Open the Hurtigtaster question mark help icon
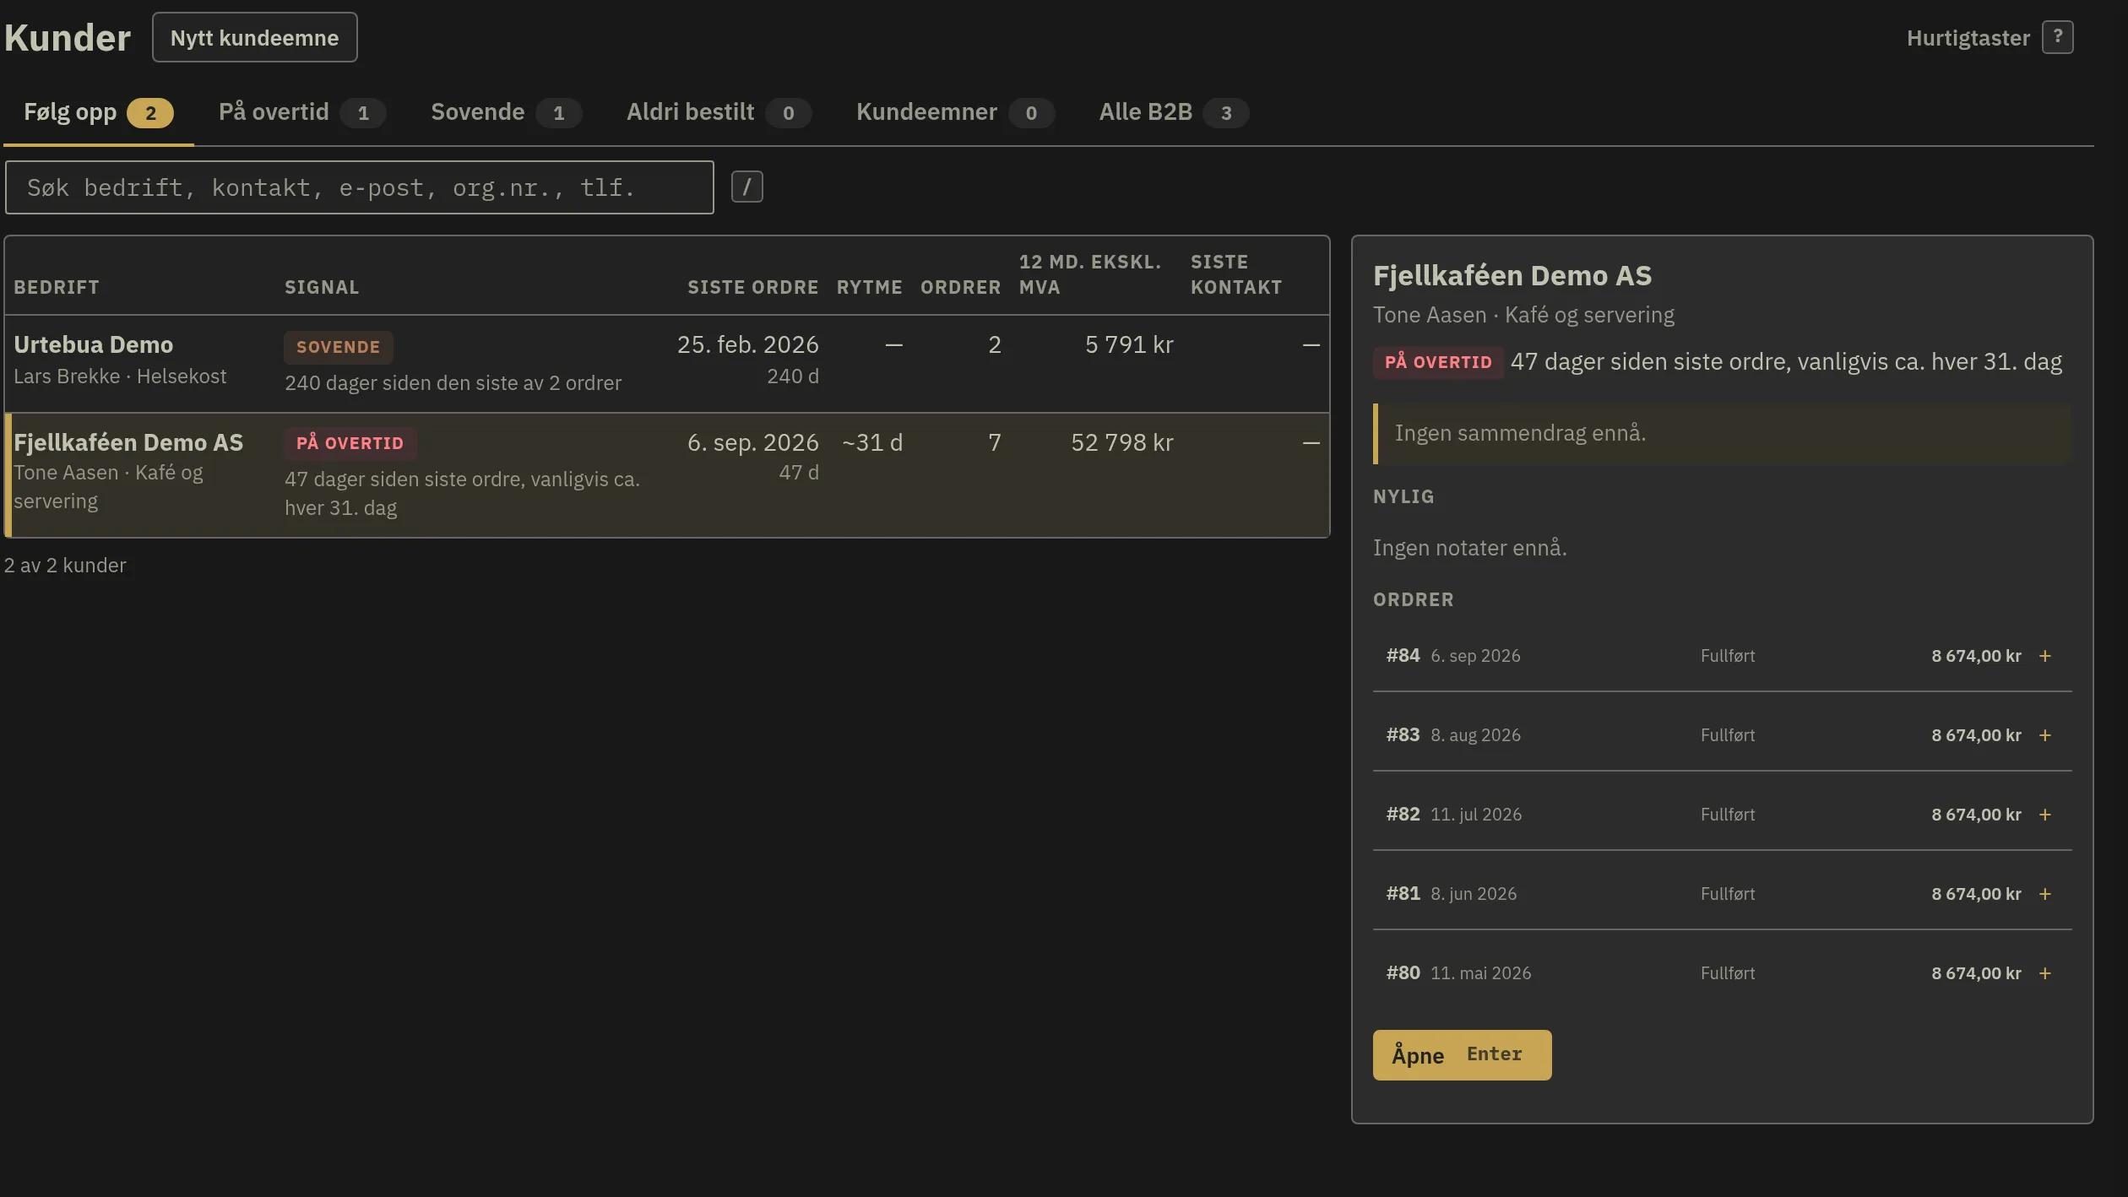2128x1197 pixels. tap(2057, 37)
